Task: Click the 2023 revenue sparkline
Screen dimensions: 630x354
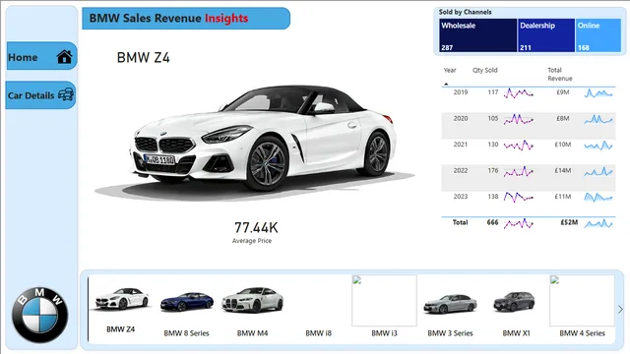Action: (598, 198)
